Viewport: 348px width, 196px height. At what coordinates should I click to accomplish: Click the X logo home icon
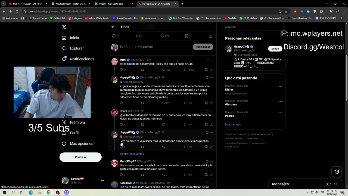(x=64, y=27)
